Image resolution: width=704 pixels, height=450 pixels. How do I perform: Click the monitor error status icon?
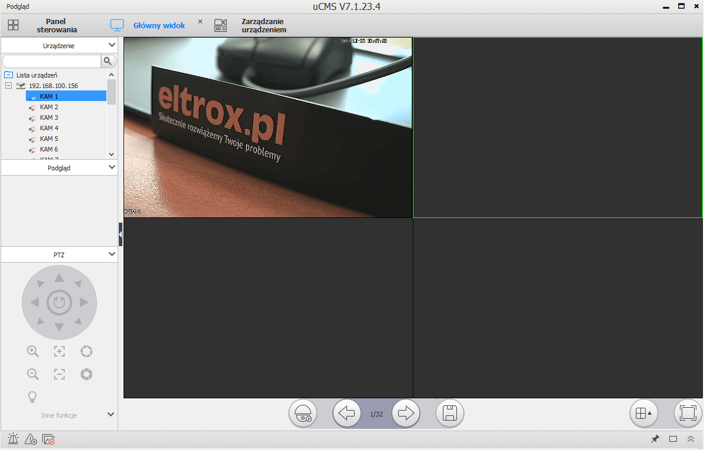48,439
